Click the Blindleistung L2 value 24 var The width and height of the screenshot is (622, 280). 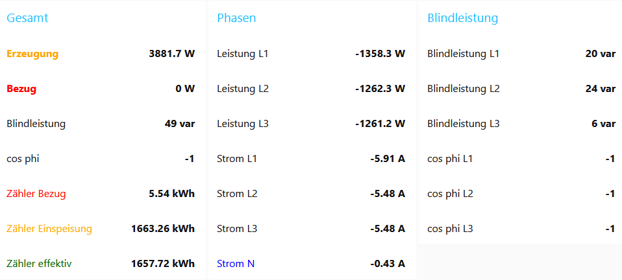[x=600, y=89]
